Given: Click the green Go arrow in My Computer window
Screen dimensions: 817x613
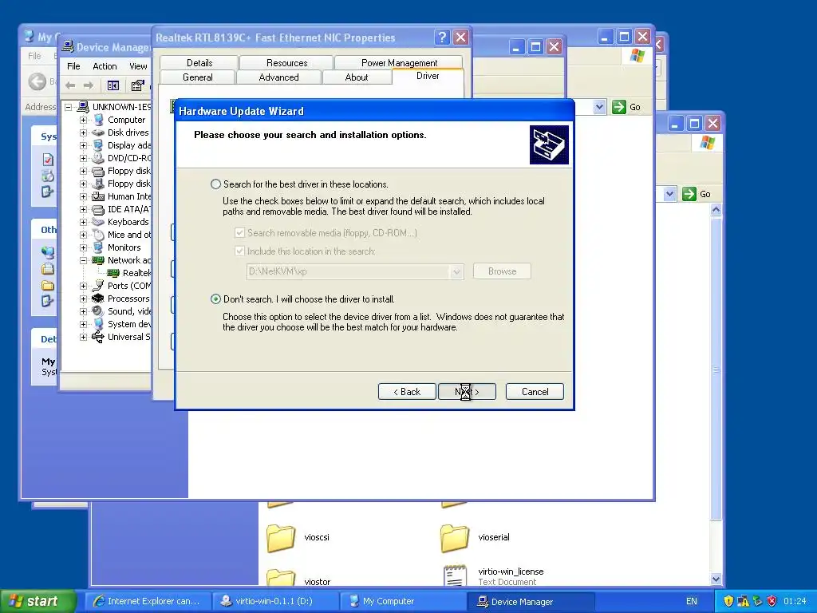Looking at the screenshot, I should (x=619, y=107).
